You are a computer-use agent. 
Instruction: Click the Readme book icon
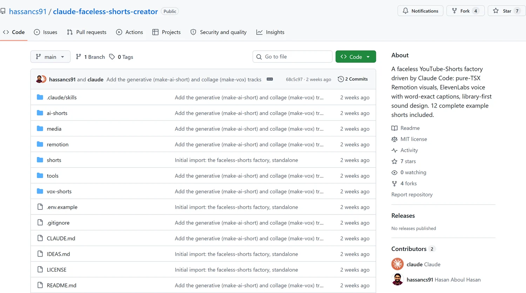click(394, 128)
